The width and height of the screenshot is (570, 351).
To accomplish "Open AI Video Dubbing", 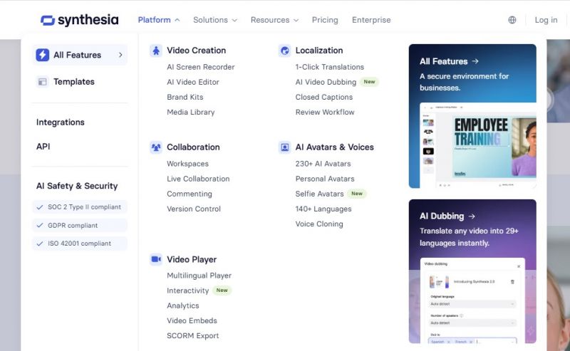I will 326,82.
